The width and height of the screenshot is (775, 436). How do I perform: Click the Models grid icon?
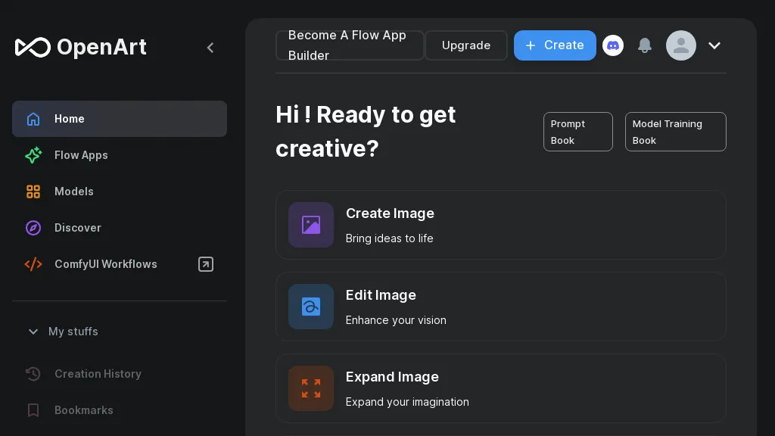33,192
